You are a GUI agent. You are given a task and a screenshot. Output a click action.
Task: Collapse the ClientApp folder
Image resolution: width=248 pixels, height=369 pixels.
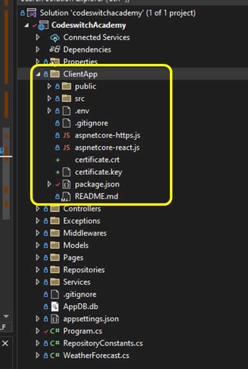38,74
